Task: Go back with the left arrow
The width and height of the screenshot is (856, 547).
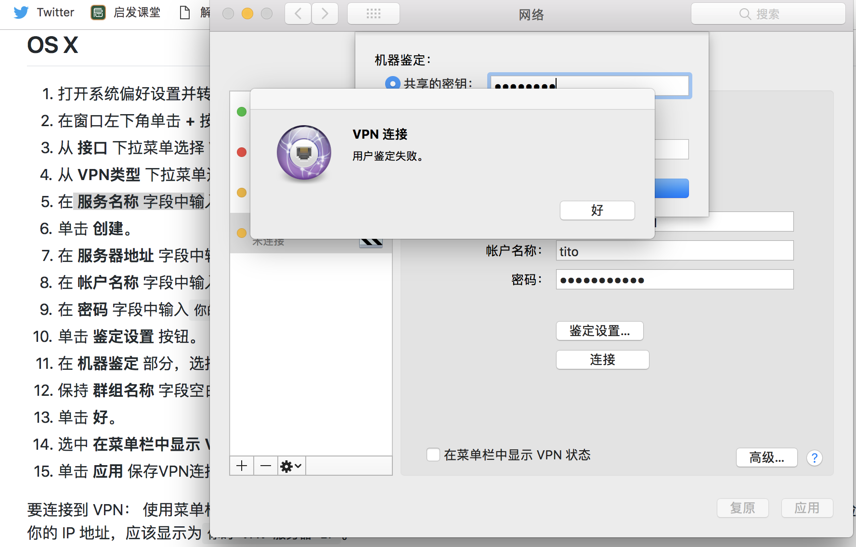Action: tap(298, 13)
